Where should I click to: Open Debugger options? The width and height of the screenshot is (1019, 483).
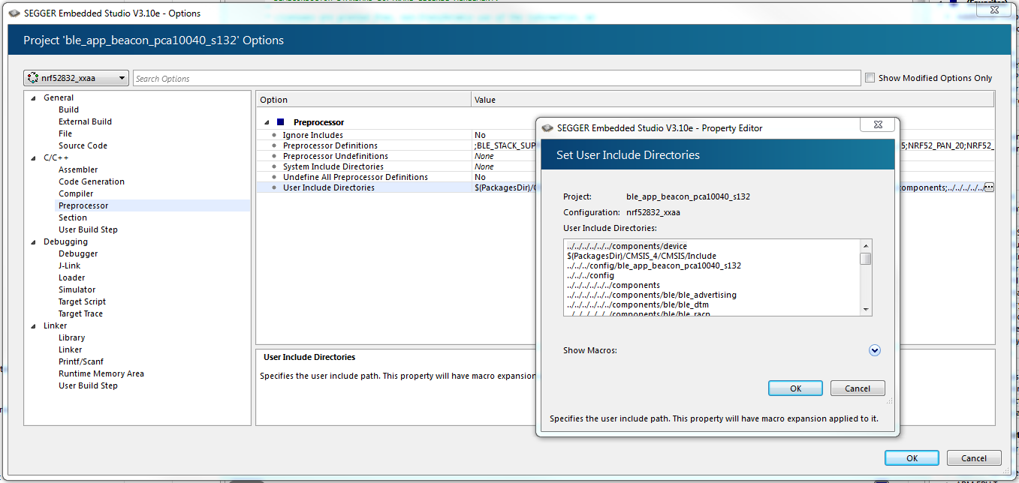click(x=78, y=253)
